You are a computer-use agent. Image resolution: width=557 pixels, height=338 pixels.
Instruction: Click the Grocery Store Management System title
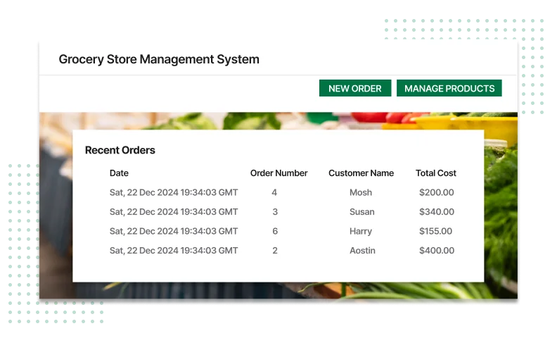click(159, 59)
